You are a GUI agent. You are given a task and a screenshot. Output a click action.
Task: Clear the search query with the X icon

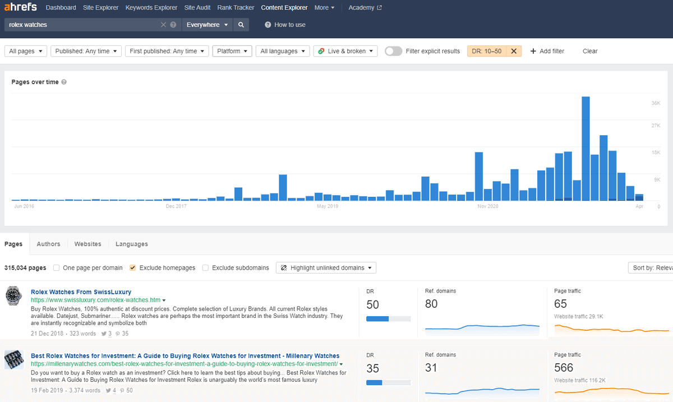coord(163,25)
